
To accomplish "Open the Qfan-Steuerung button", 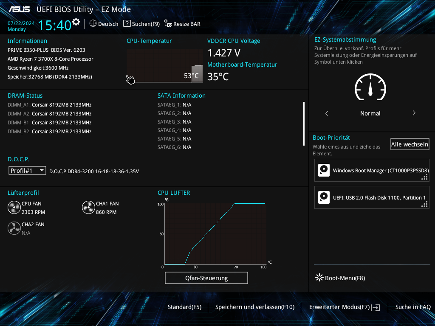I will (206, 278).
